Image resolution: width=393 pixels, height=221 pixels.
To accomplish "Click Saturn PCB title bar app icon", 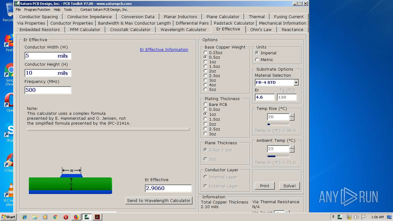I will [x=17, y=4].
